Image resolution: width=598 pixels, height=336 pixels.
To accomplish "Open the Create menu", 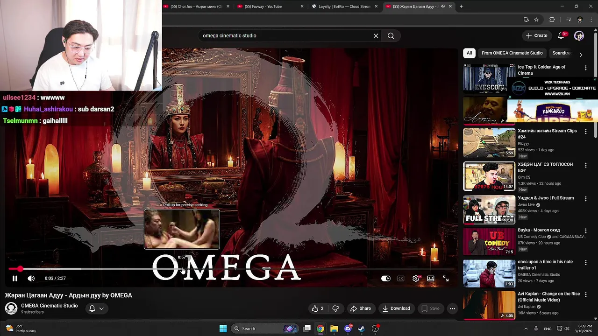I will coord(536,35).
